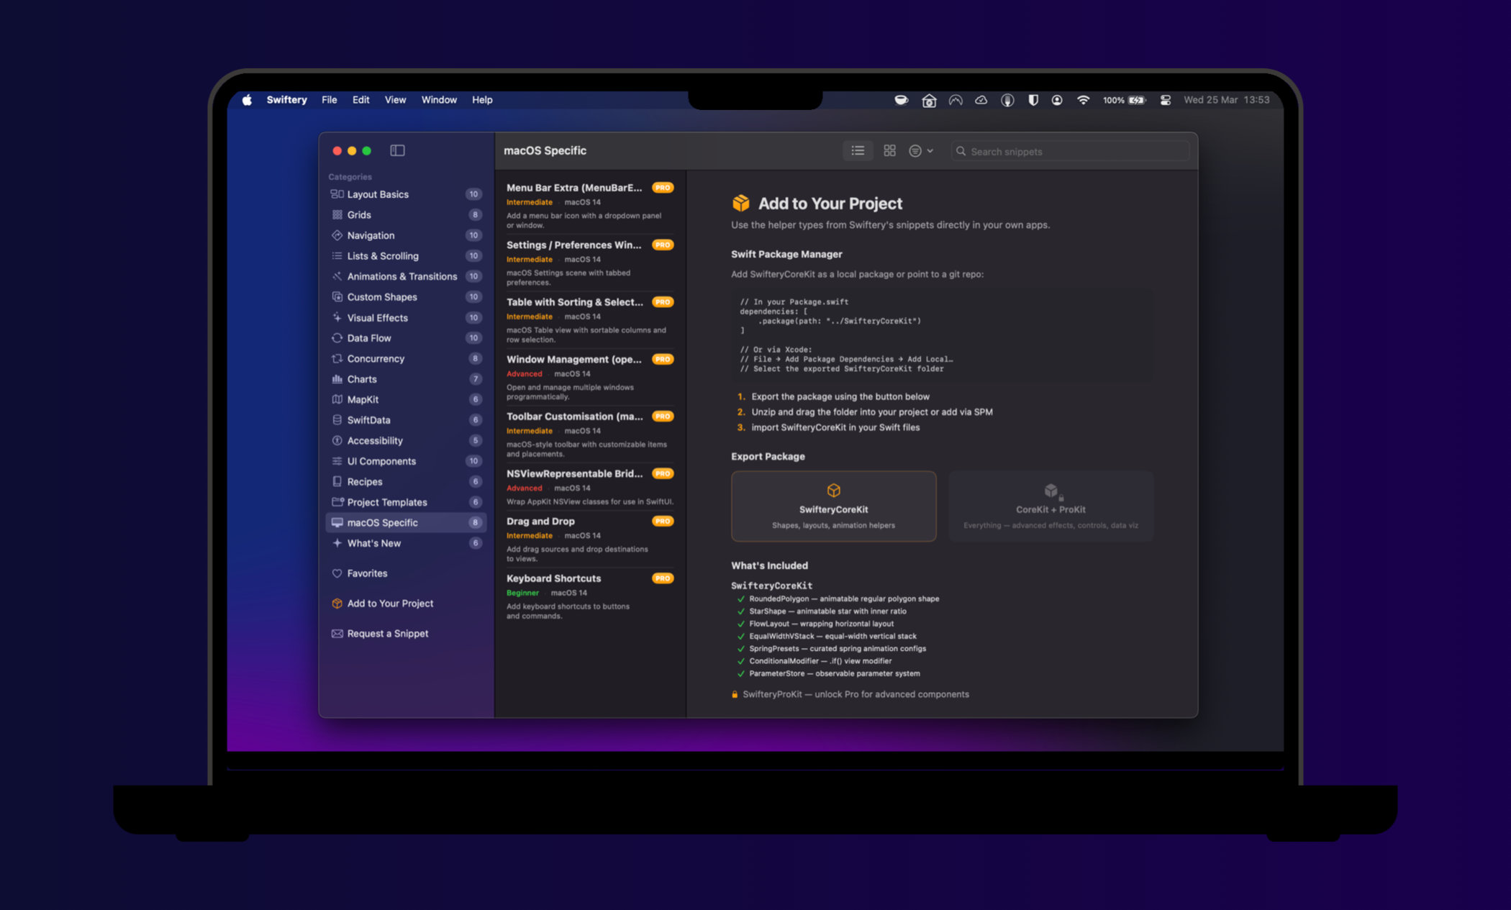Open the Edit menu

tap(360, 100)
